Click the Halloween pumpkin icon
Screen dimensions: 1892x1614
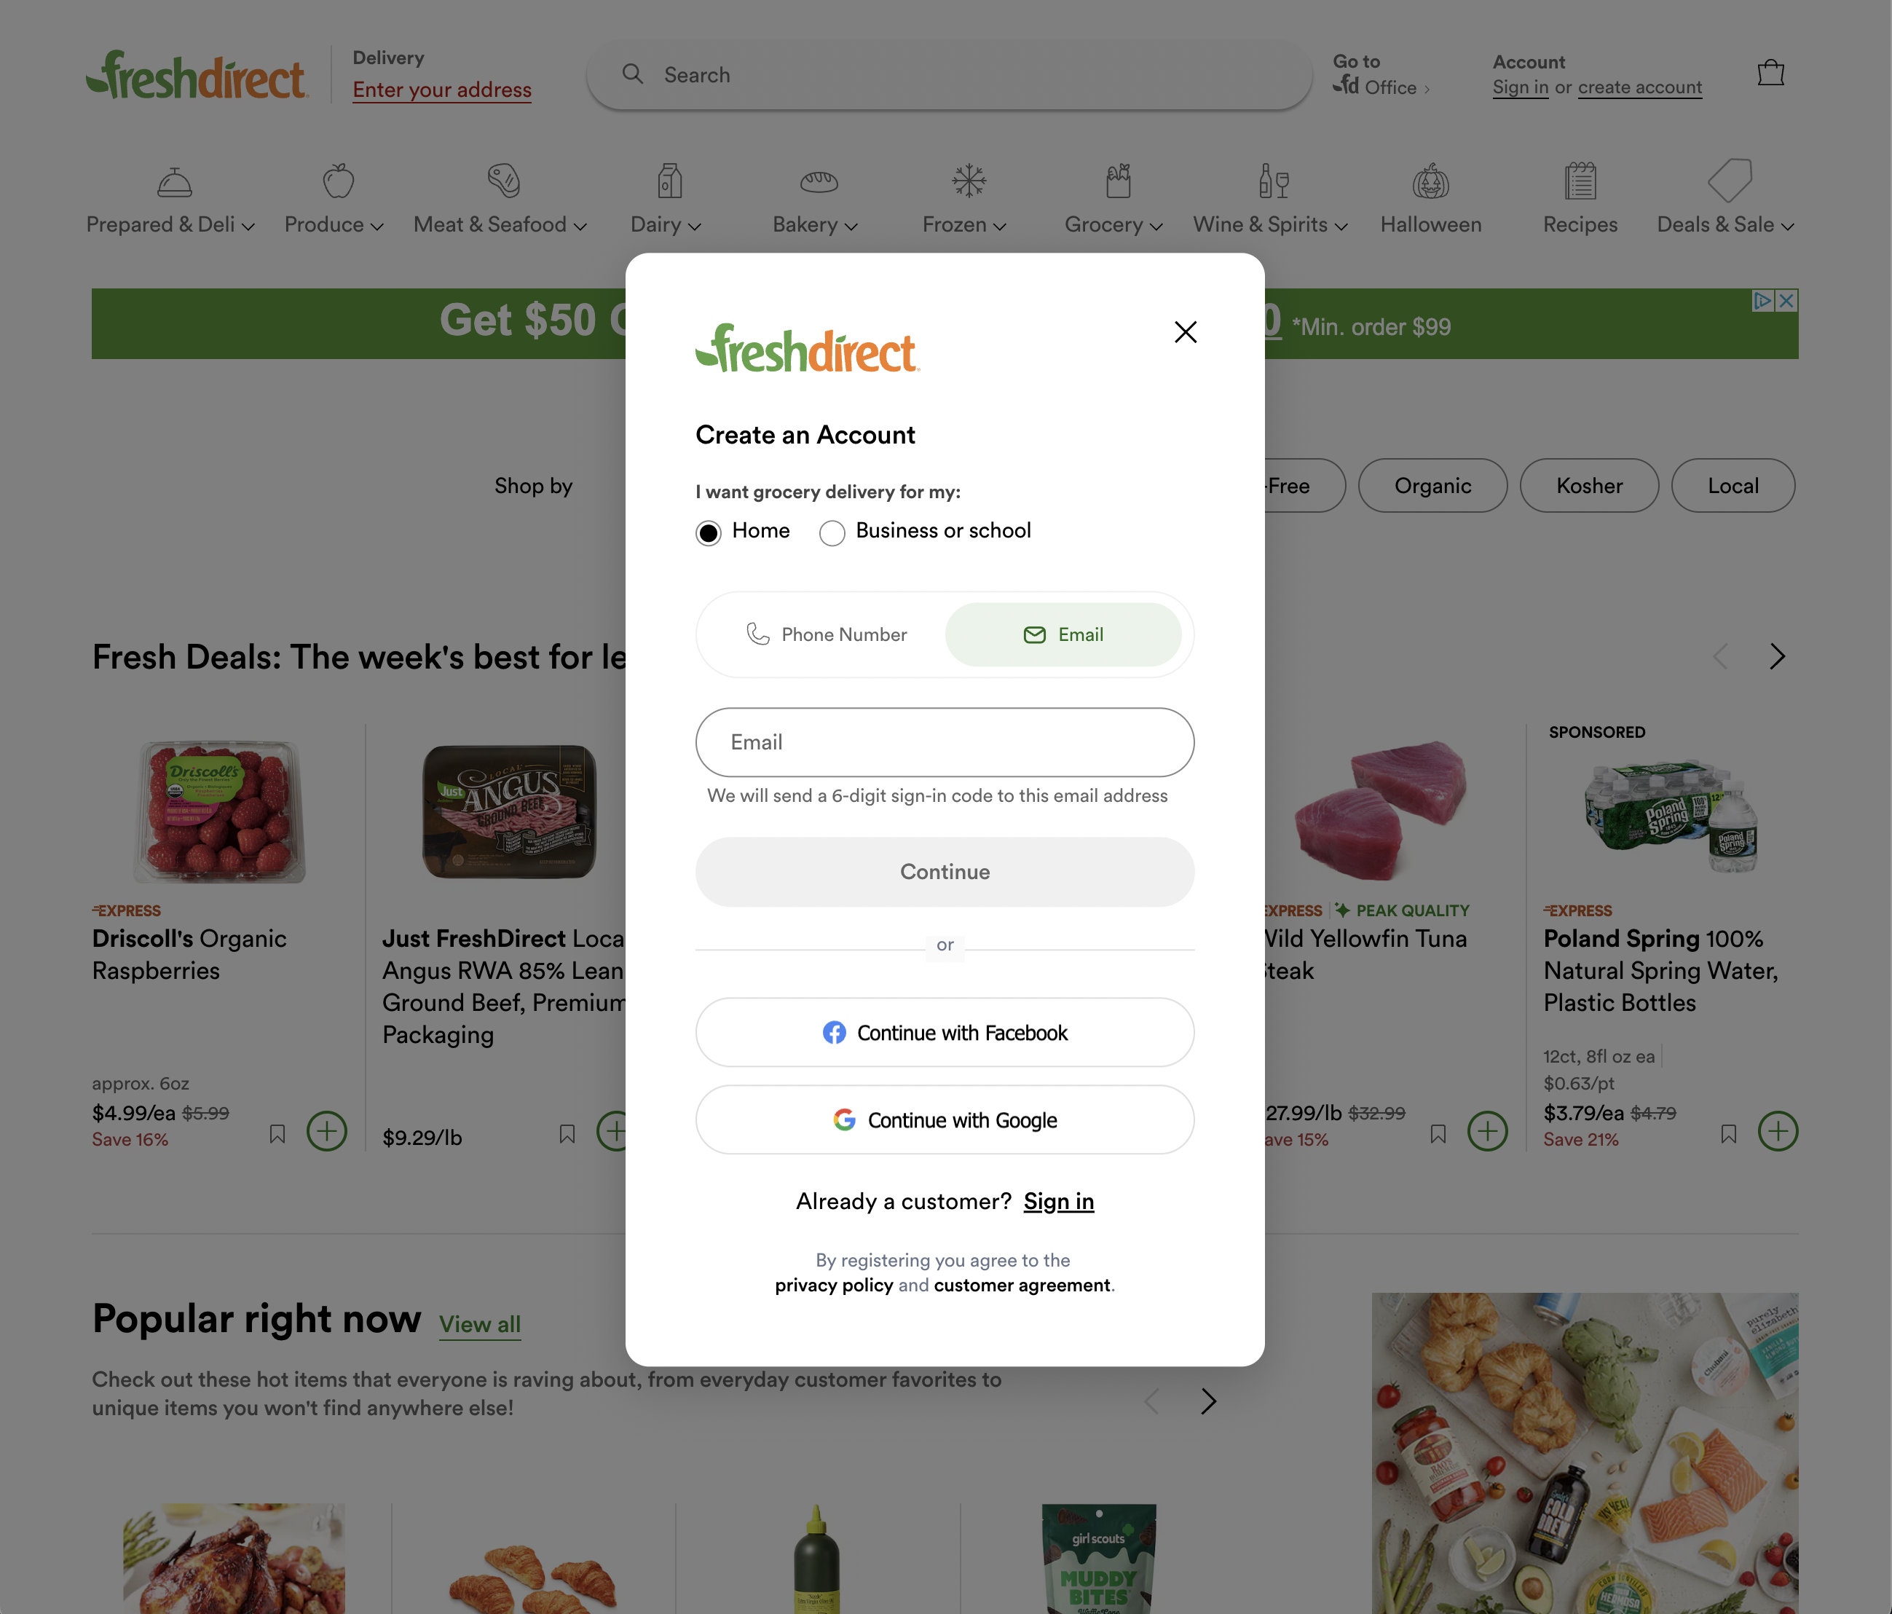coord(1430,181)
